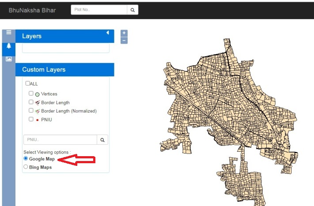This screenshot has height=206, width=314.
Task: Check the Border Length (Normalized) checkbox
Action: click(x=31, y=110)
